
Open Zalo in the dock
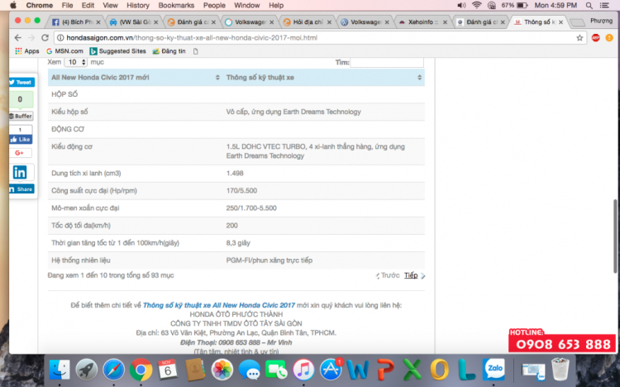pyautogui.click(x=494, y=370)
